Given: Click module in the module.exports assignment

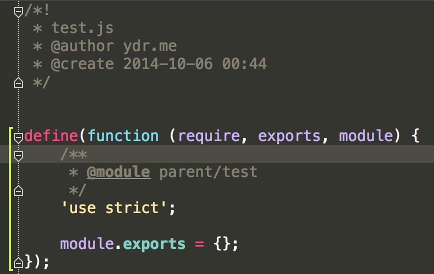Looking at the screenshot, I should 86,244.
